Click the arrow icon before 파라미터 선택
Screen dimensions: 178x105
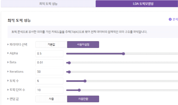pos(8,44)
